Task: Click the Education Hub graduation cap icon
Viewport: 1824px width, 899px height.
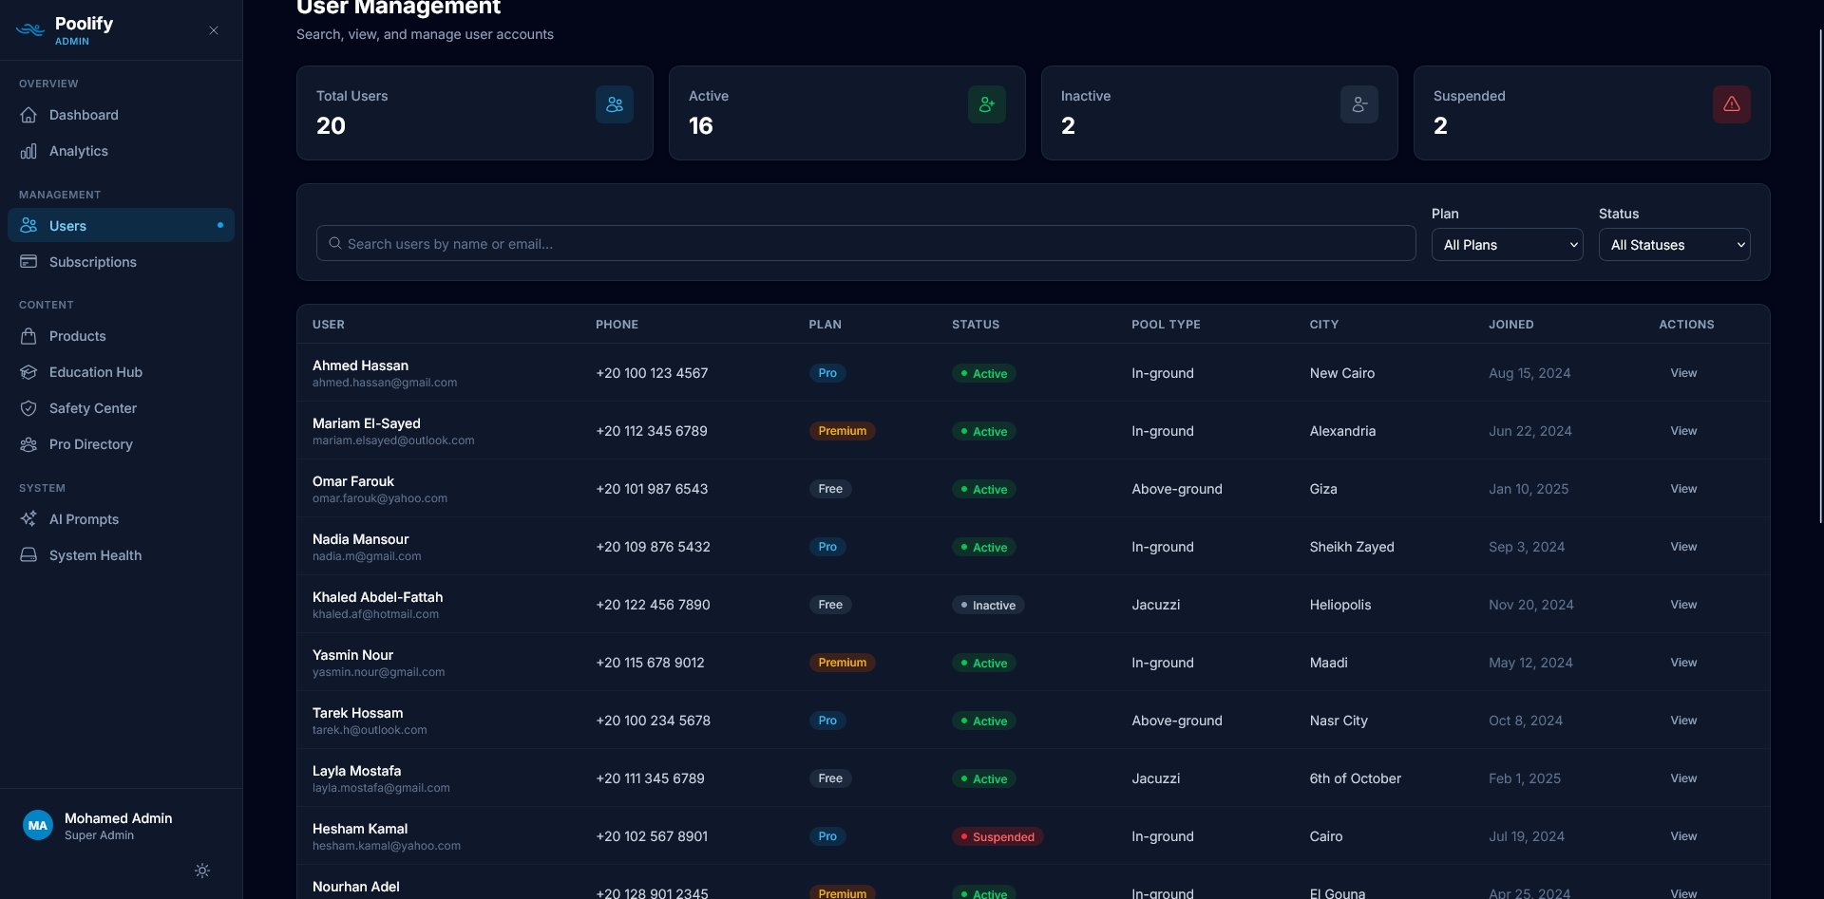Action: click(x=28, y=372)
